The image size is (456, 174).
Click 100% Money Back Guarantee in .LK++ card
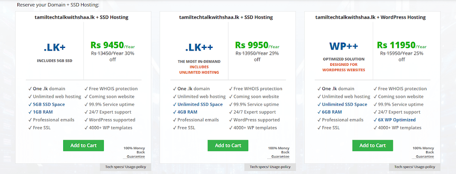tap(279, 152)
